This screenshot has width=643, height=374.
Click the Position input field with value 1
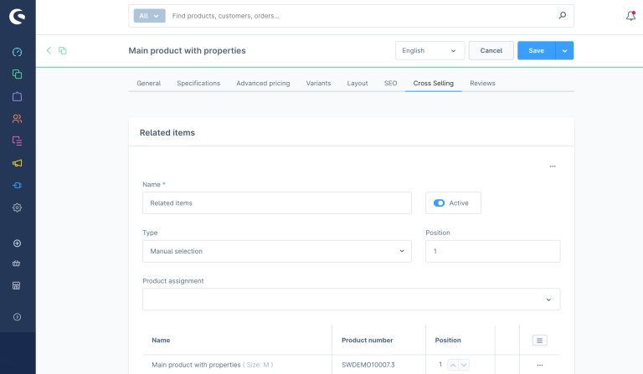(492, 251)
